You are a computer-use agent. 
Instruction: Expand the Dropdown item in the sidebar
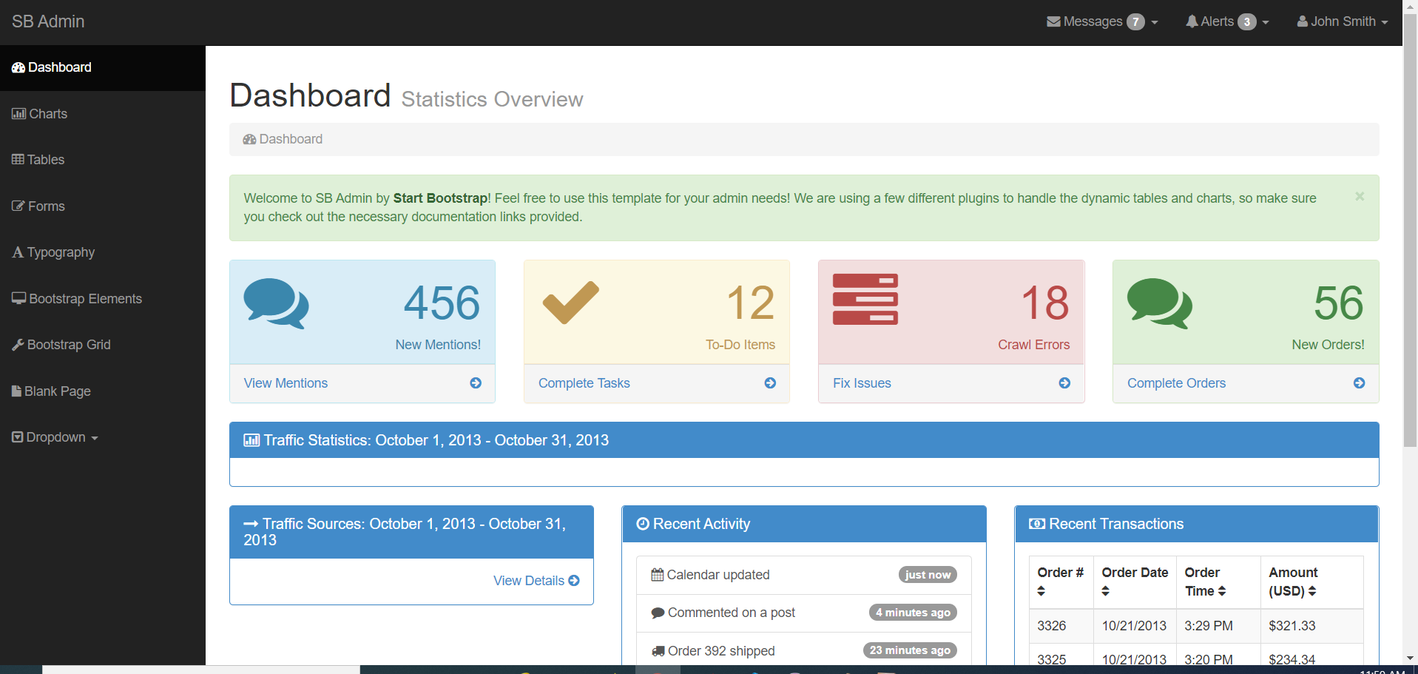pyautogui.click(x=55, y=438)
